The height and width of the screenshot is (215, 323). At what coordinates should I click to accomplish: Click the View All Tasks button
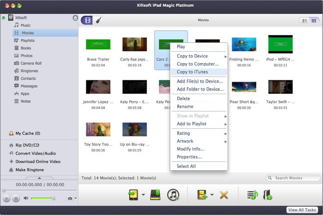pos(302,210)
